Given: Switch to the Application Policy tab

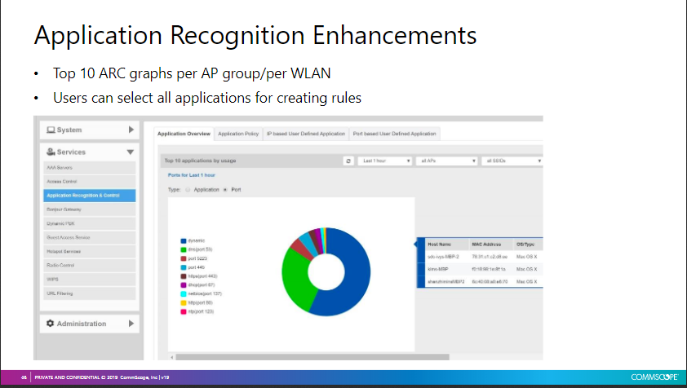Looking at the screenshot, I should [237, 133].
